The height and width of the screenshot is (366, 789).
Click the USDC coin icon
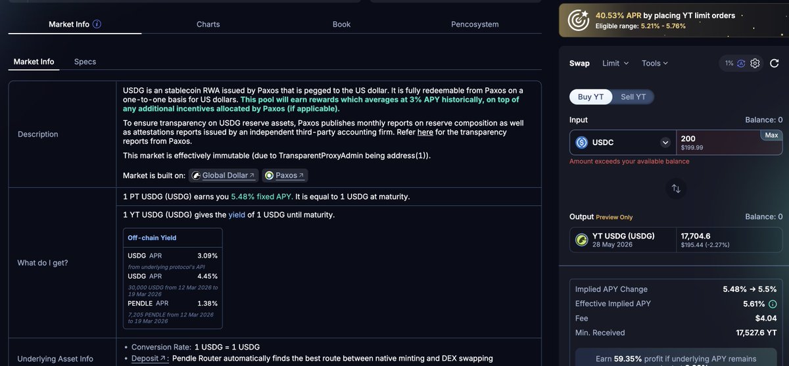pyautogui.click(x=582, y=143)
